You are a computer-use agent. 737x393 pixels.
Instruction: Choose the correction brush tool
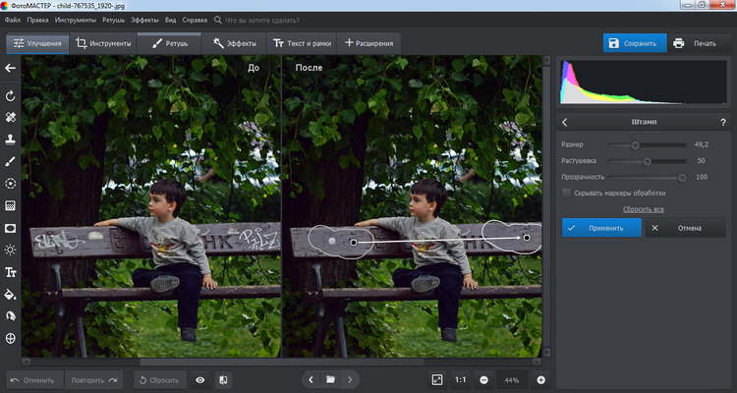(x=11, y=161)
